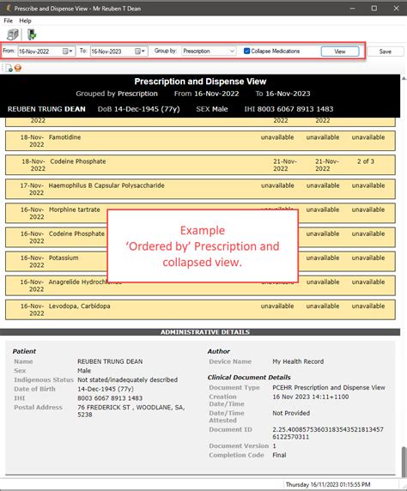The height and width of the screenshot is (491, 407).
Task: Open the From date calendar picker
Action: point(67,51)
